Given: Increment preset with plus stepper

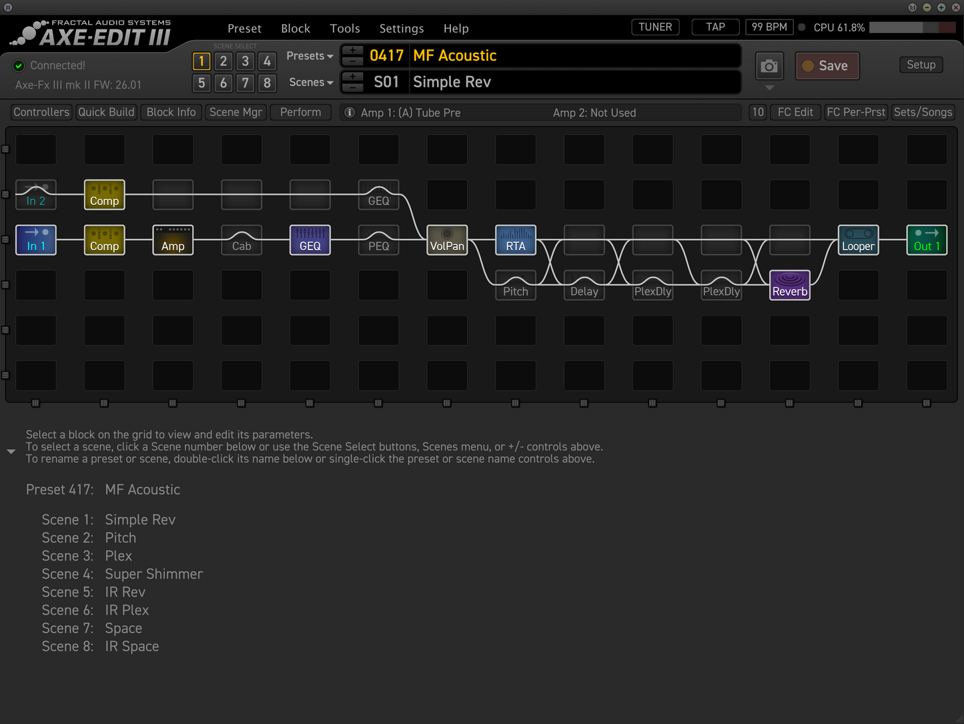Looking at the screenshot, I should (x=352, y=51).
